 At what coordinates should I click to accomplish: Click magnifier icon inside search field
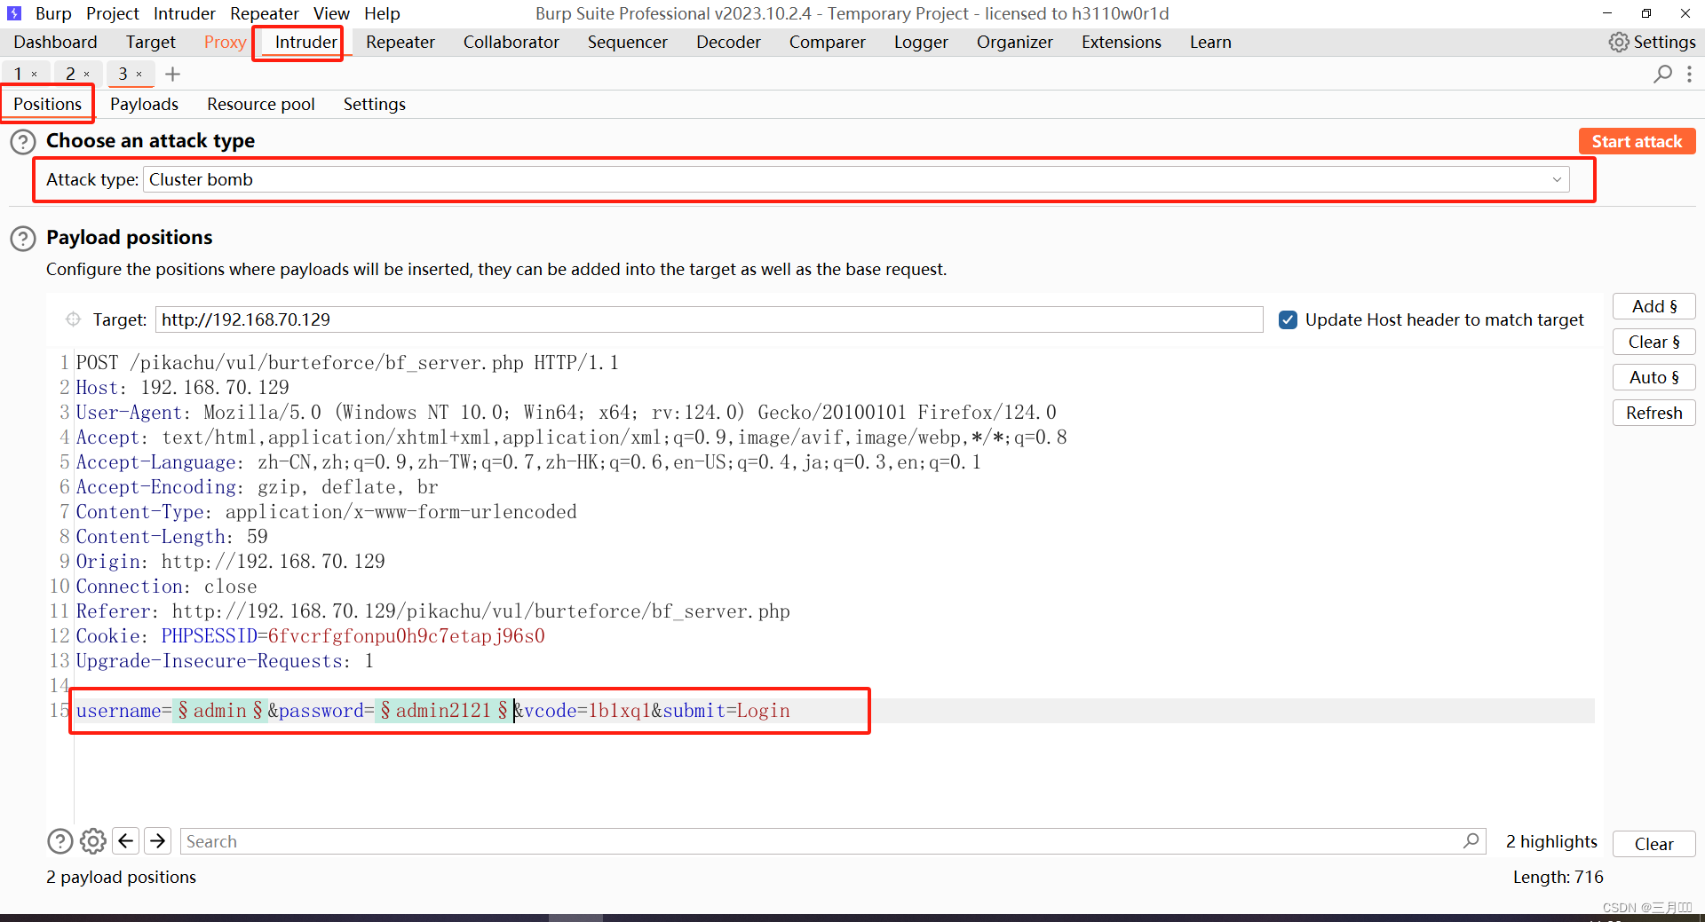[x=1471, y=840]
